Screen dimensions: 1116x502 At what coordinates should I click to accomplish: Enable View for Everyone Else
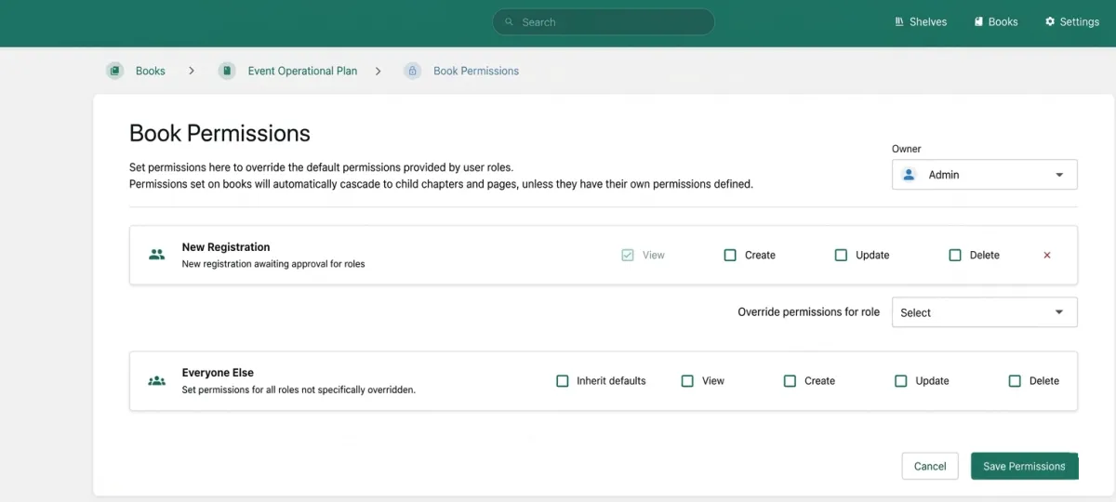point(687,380)
